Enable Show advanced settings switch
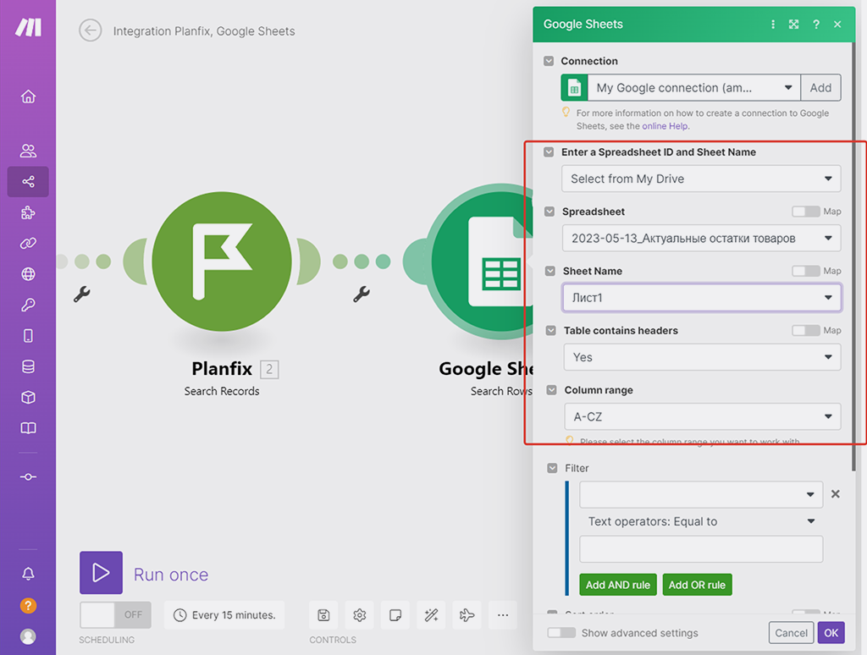The height and width of the screenshot is (655, 867). click(561, 633)
